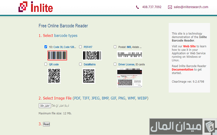
Task: Enable the Driver License, ID cards checkbox
Action: [115, 64]
